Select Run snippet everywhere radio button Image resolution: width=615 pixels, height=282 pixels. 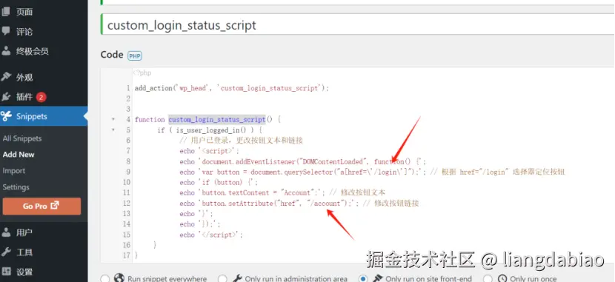pos(104,278)
